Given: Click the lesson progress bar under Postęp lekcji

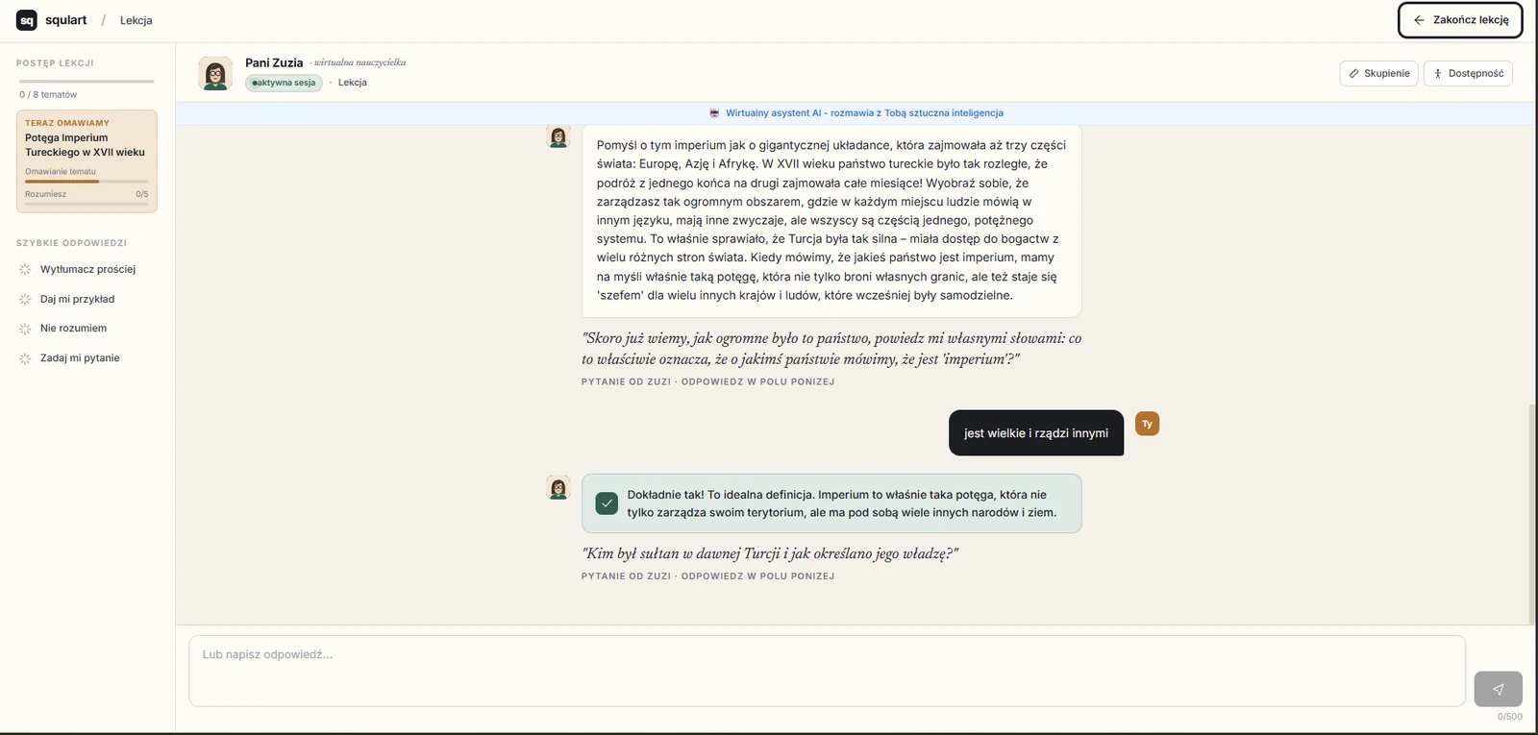Looking at the screenshot, I should coord(87,82).
